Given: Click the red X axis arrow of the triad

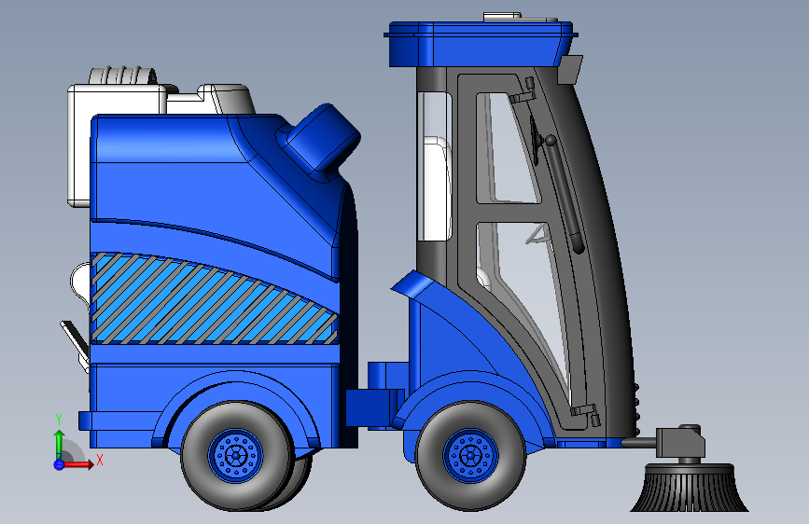Looking at the screenshot, I should pos(78,464).
